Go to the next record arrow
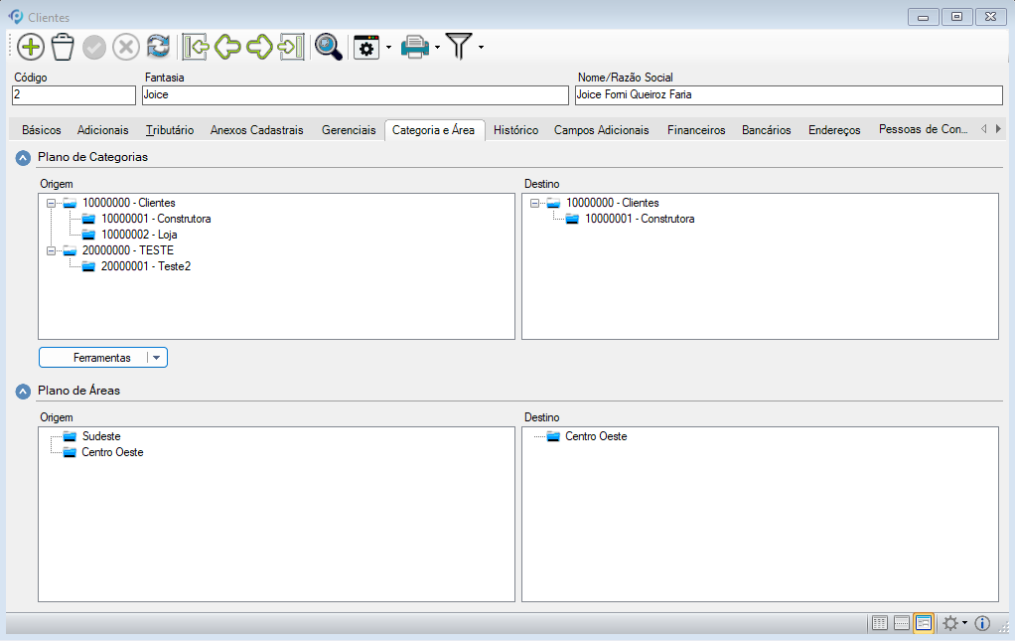The width and height of the screenshot is (1015, 641). [x=259, y=47]
